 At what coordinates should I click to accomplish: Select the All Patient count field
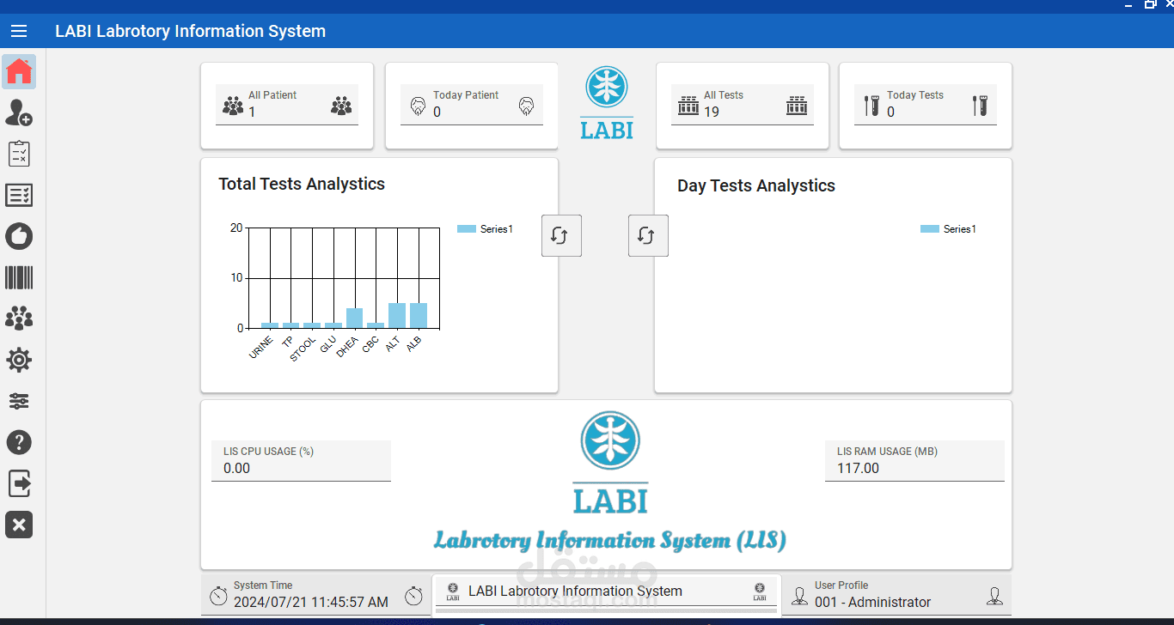(287, 105)
